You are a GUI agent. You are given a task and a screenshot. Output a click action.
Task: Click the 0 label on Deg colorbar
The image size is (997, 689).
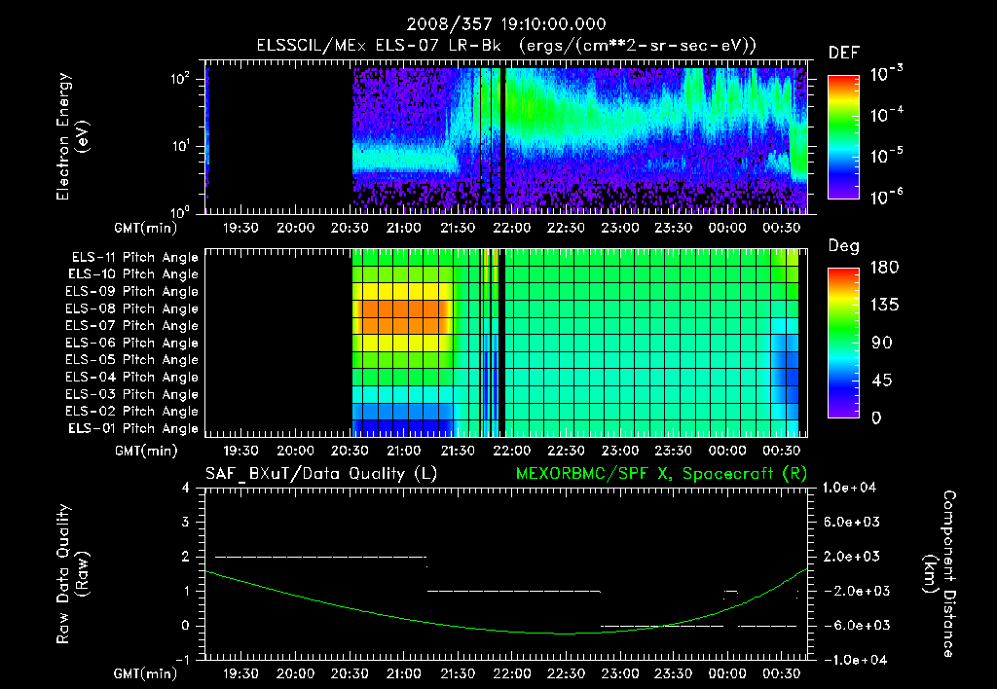point(876,418)
